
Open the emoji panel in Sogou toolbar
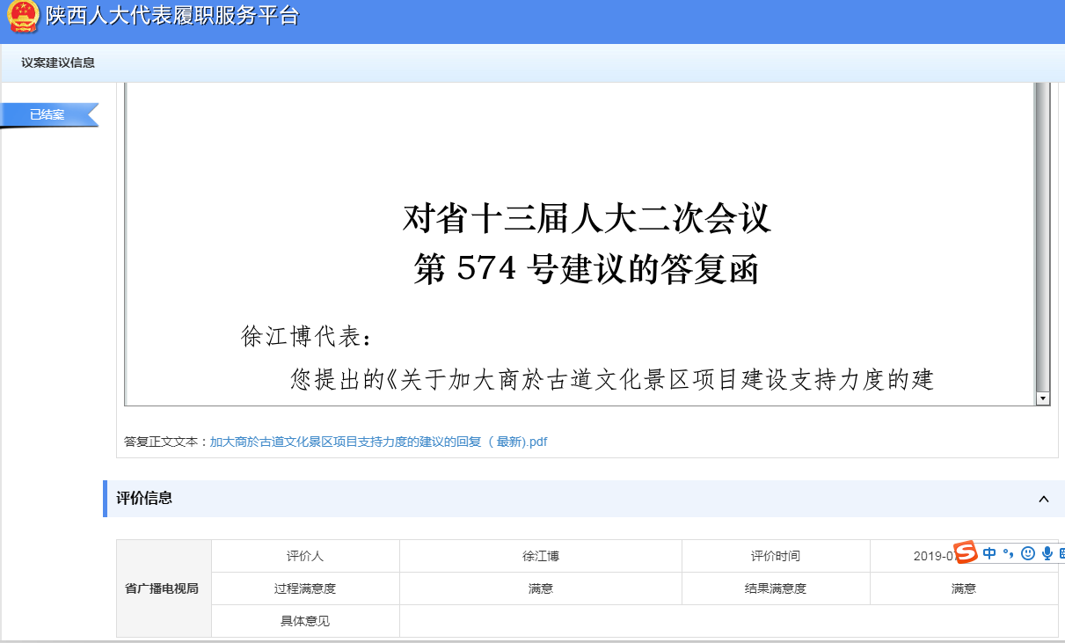(1027, 553)
